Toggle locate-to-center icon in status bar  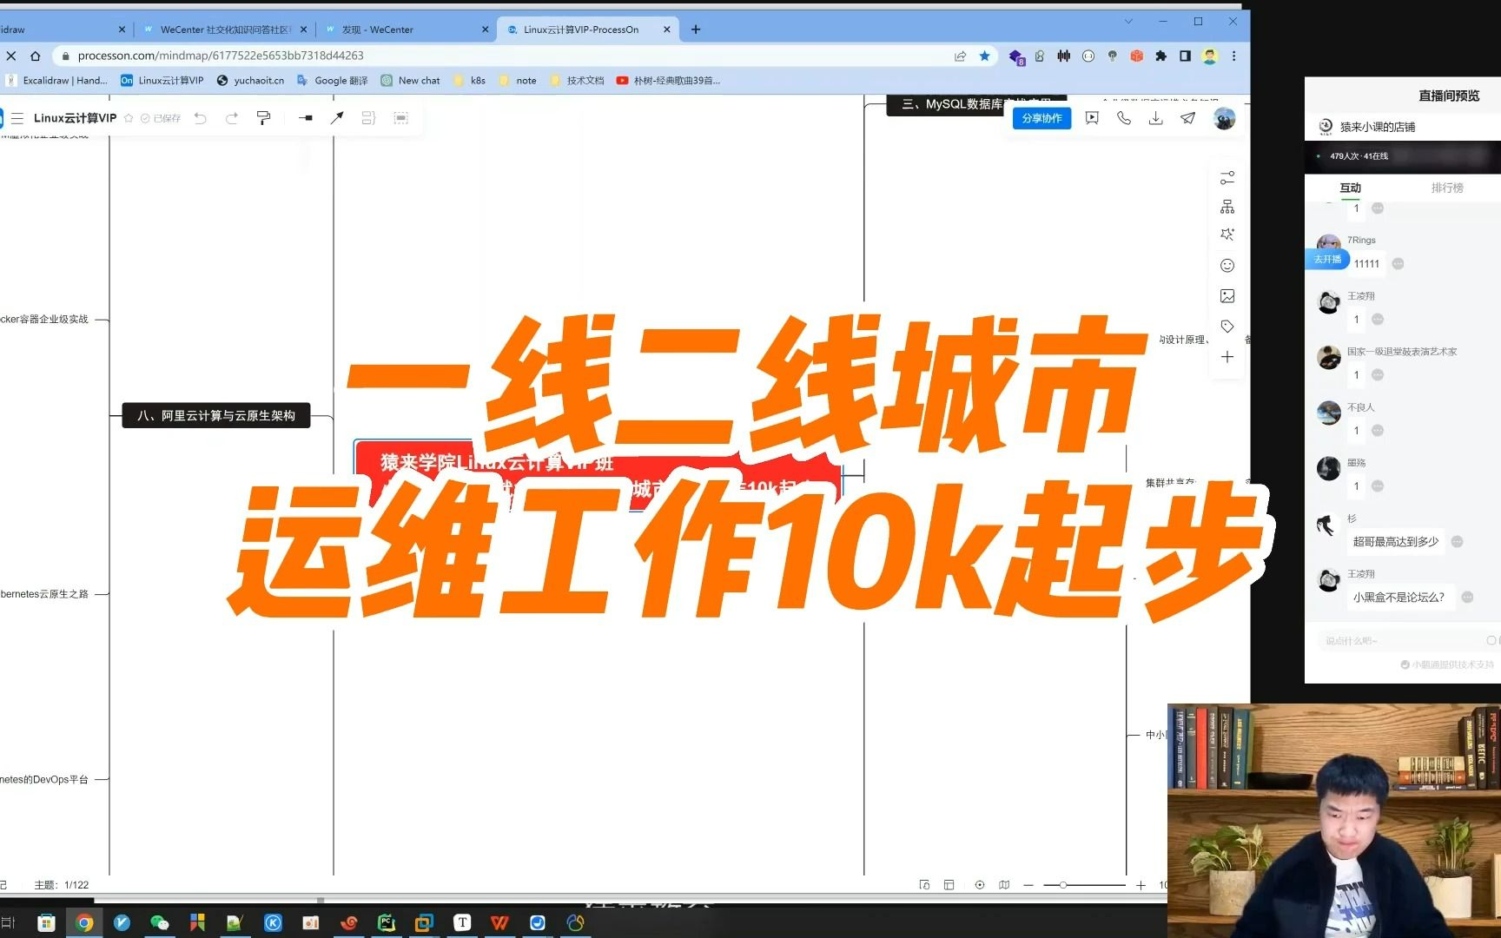click(x=980, y=884)
